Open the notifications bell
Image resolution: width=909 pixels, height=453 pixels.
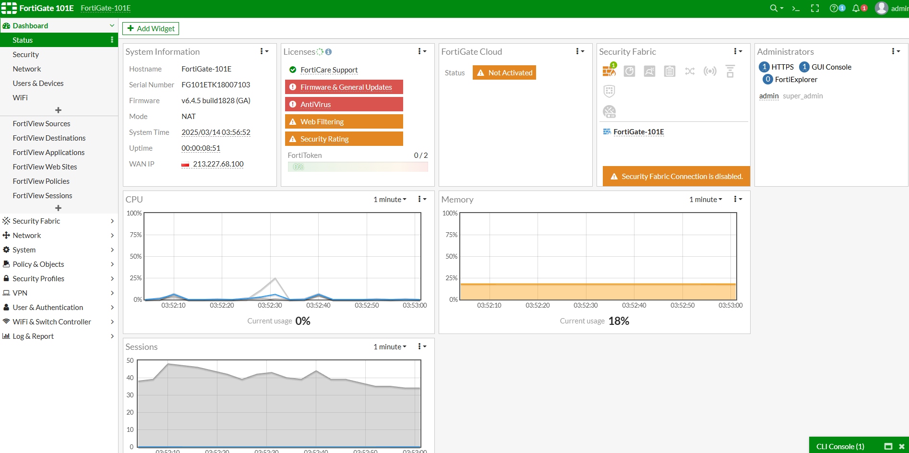click(x=856, y=8)
